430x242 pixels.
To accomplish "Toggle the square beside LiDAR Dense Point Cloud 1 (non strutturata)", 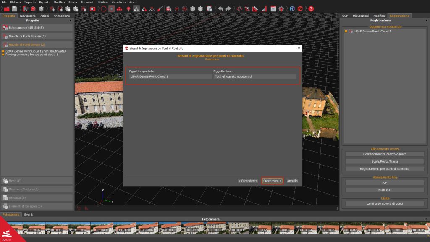I will point(3,51).
